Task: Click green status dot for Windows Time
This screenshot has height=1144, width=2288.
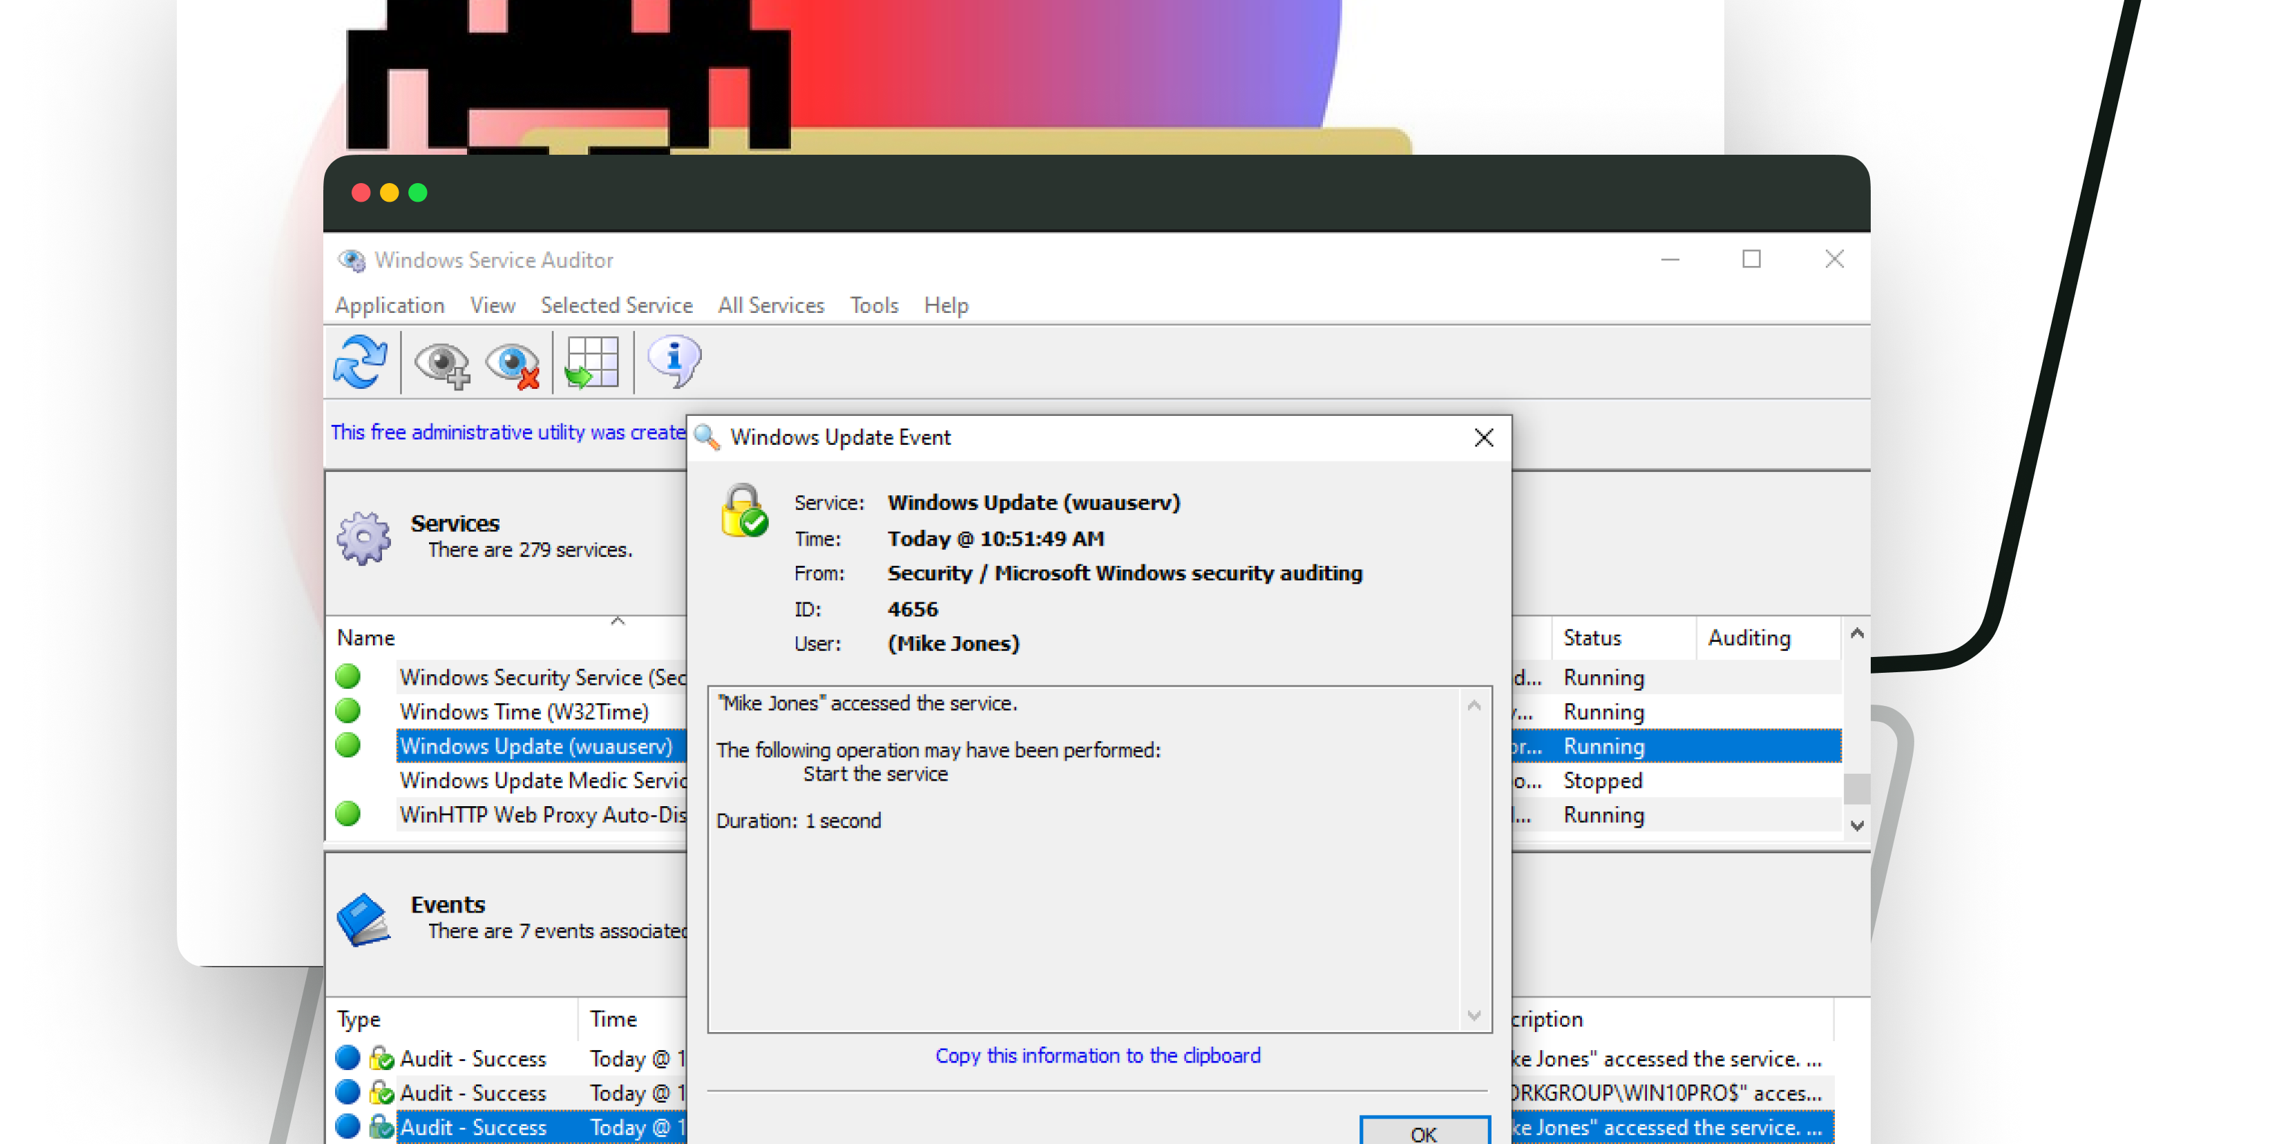Action: 348,712
